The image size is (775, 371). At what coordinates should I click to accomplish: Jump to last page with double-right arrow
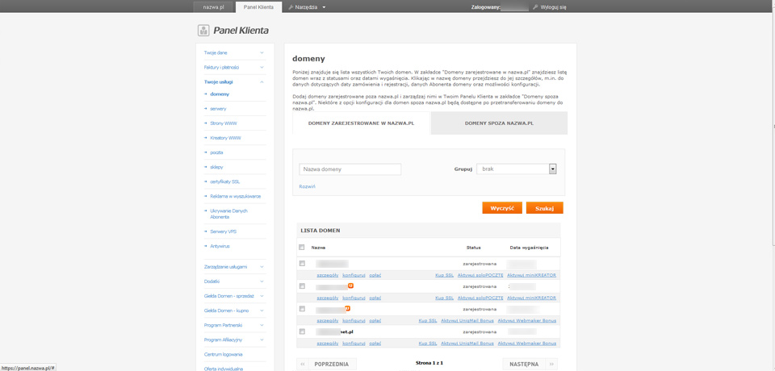point(551,365)
